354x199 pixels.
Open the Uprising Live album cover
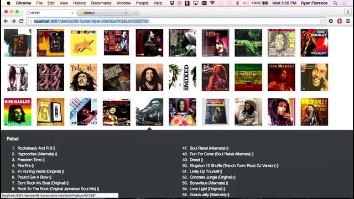tap(314, 112)
